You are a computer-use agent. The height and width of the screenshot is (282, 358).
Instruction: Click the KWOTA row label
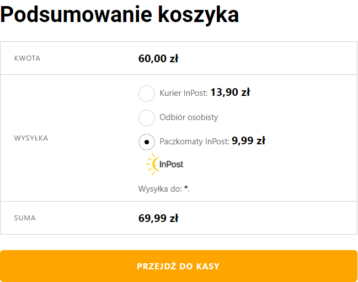pyautogui.click(x=27, y=58)
